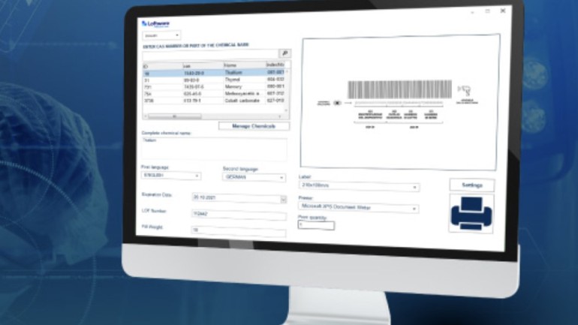
Task: Open the Label size dropdown
Action: [359, 185]
